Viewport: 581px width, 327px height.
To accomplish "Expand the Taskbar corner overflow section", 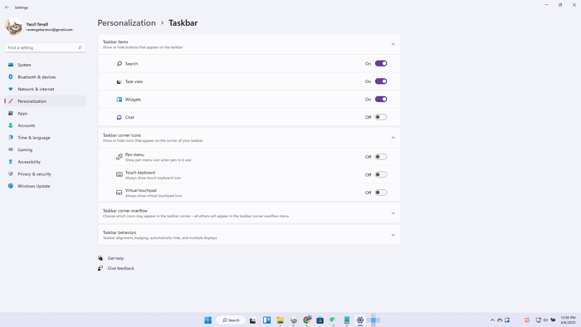I will [x=393, y=213].
